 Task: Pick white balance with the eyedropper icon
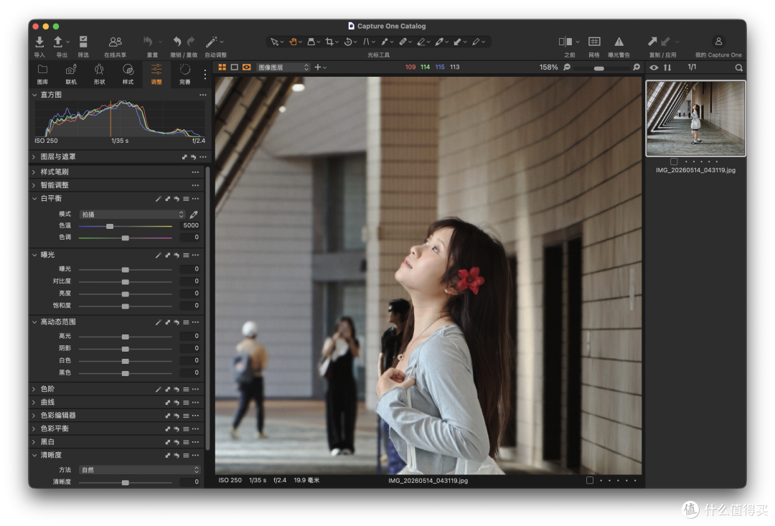click(x=194, y=215)
